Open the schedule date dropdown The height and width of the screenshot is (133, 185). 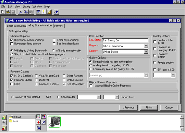[x=99, y=97]
